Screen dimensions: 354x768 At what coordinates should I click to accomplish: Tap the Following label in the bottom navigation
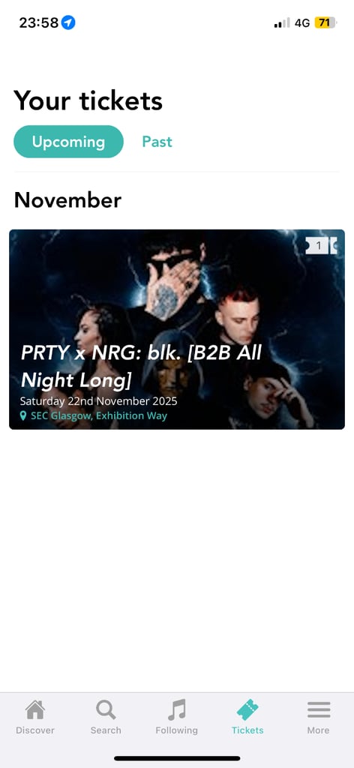pos(177,730)
